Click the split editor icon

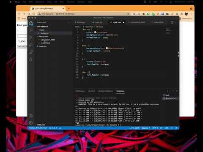[x=172, y=22]
